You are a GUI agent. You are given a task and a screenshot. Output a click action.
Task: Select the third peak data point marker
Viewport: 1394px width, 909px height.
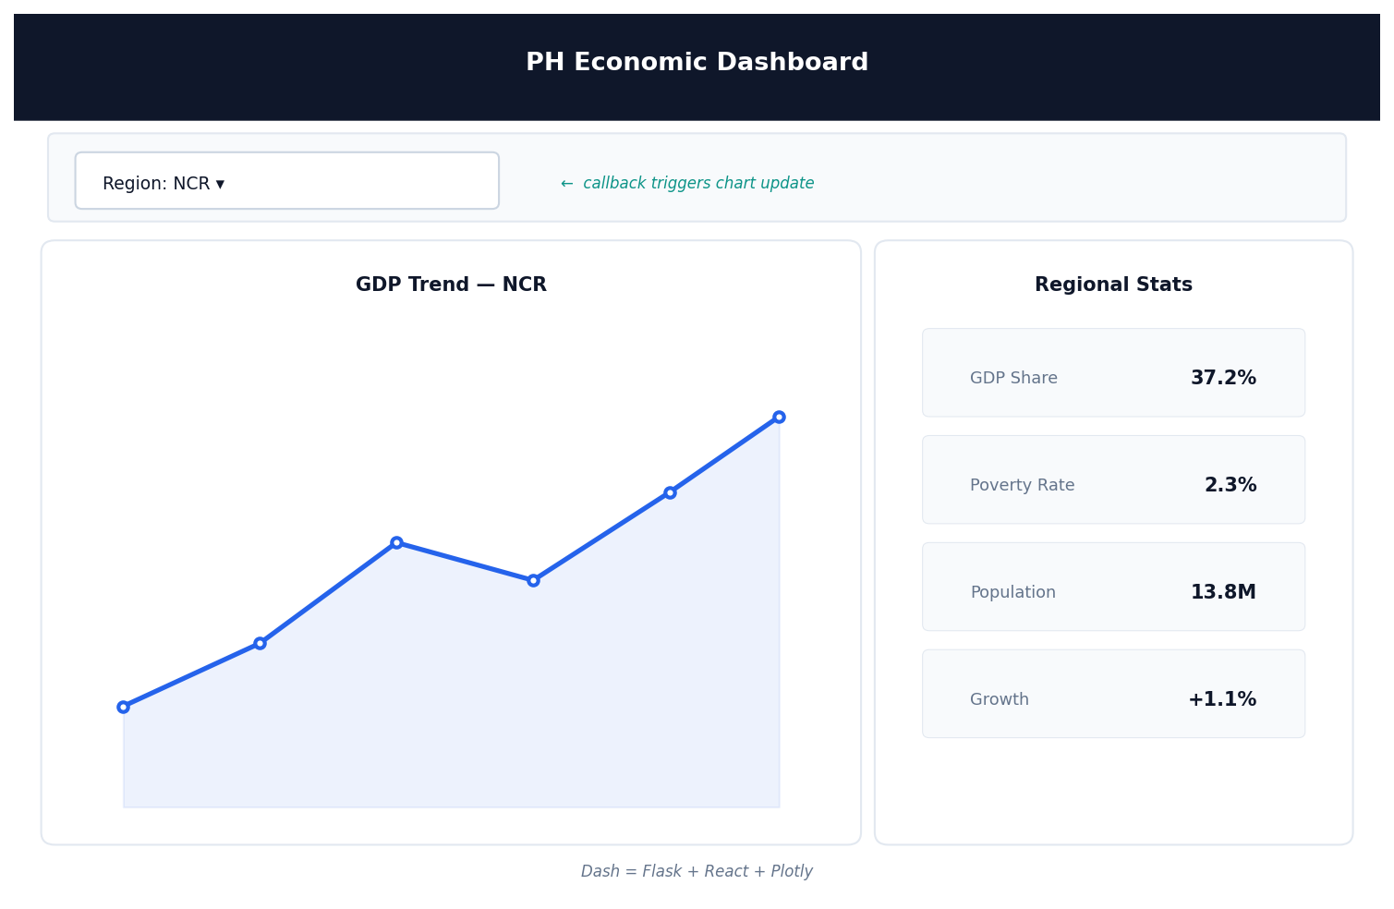click(396, 542)
